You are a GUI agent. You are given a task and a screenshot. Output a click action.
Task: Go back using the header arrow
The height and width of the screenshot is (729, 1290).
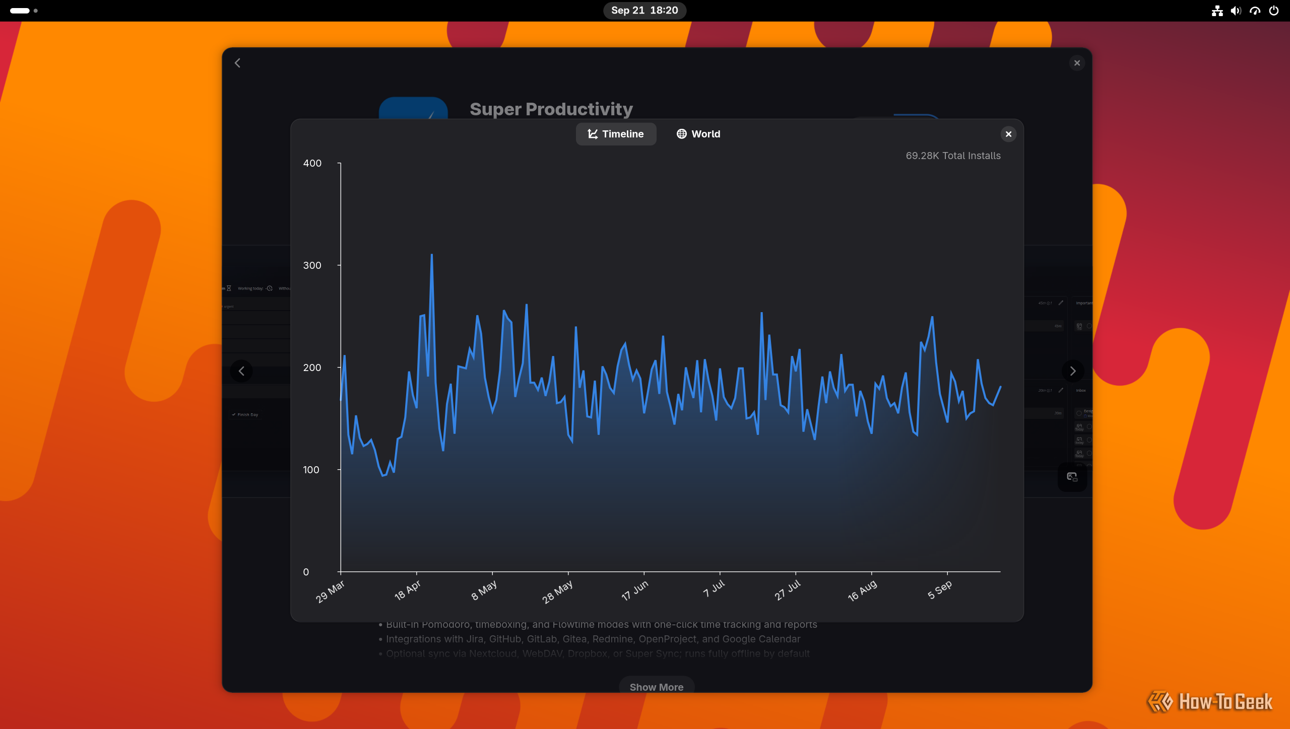238,63
